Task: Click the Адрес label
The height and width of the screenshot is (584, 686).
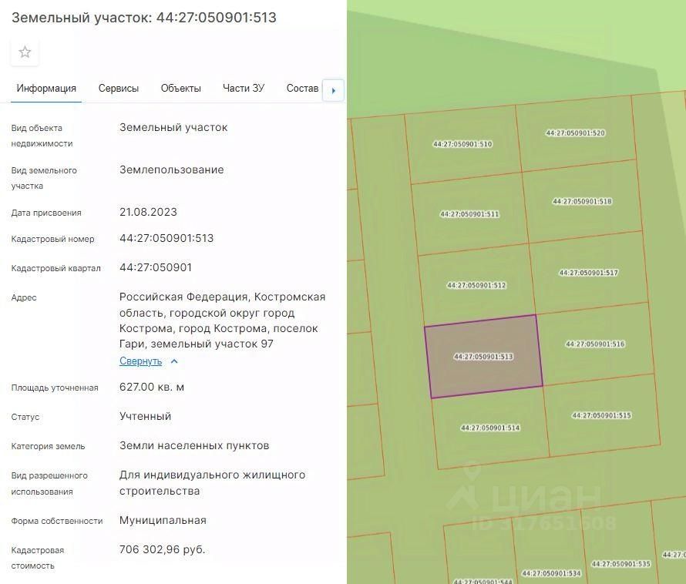Action: (24, 298)
